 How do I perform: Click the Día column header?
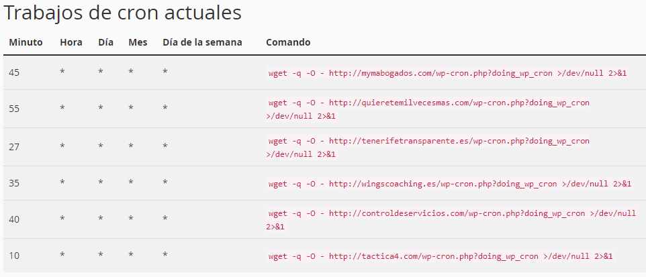coord(106,42)
